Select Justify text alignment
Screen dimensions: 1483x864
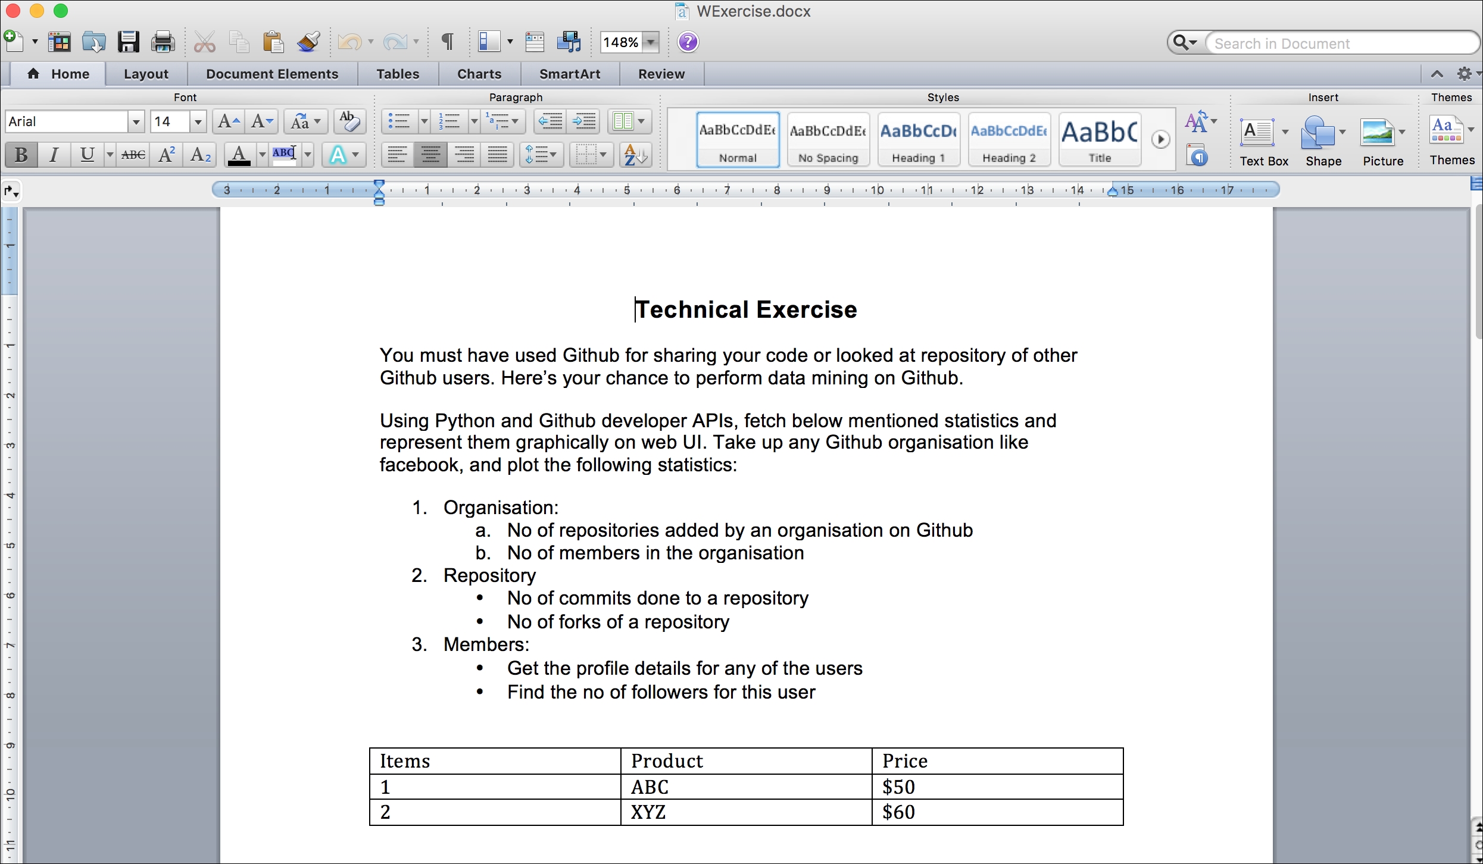point(498,155)
